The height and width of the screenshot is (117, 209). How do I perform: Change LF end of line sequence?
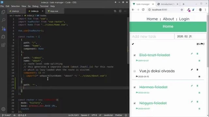pos(100,115)
